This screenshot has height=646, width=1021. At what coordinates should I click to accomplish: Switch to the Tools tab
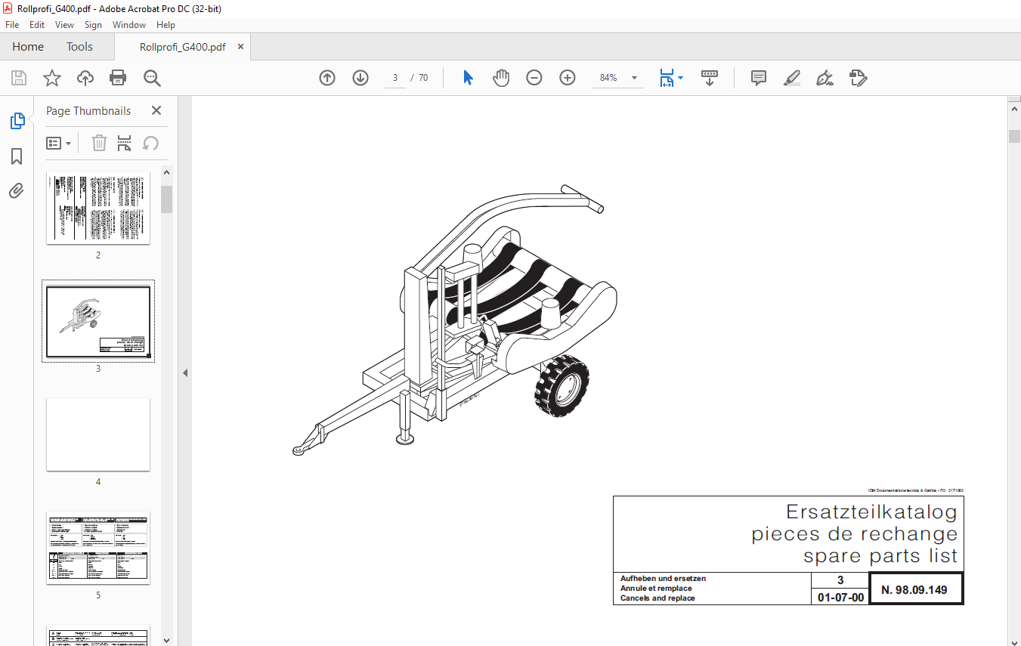coord(79,47)
